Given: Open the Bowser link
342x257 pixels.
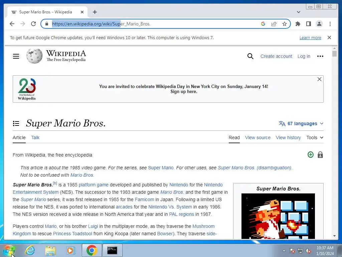Looking at the screenshot, I should pyautogui.click(x=165, y=234).
